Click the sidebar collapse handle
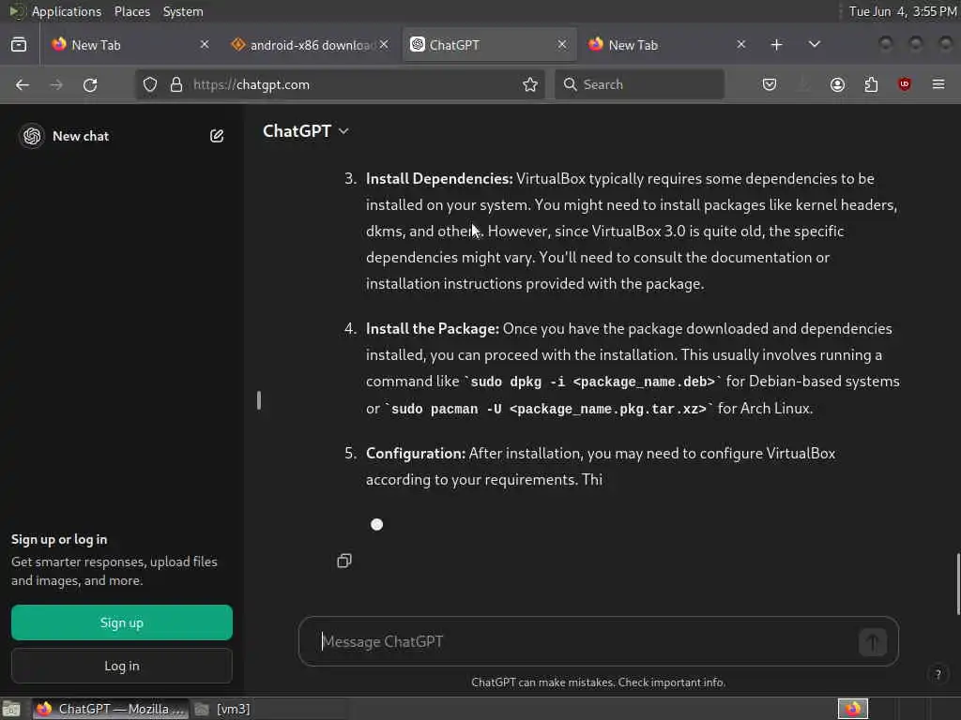This screenshot has width=961, height=720. coord(259,400)
